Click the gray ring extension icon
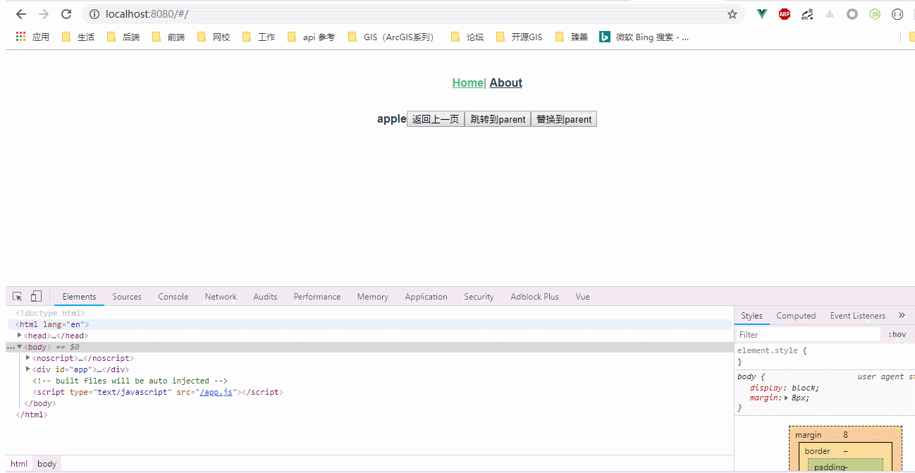 pos(852,14)
